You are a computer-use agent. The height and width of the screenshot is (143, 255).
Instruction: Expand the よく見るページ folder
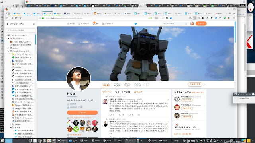(x=9, y=39)
